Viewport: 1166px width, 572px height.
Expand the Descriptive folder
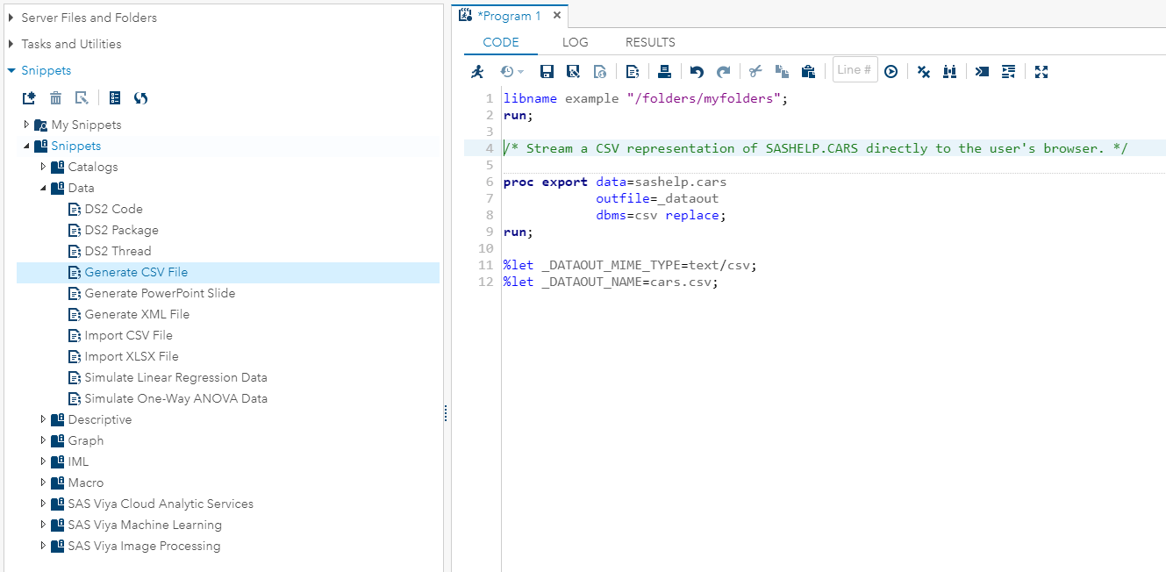(x=43, y=419)
